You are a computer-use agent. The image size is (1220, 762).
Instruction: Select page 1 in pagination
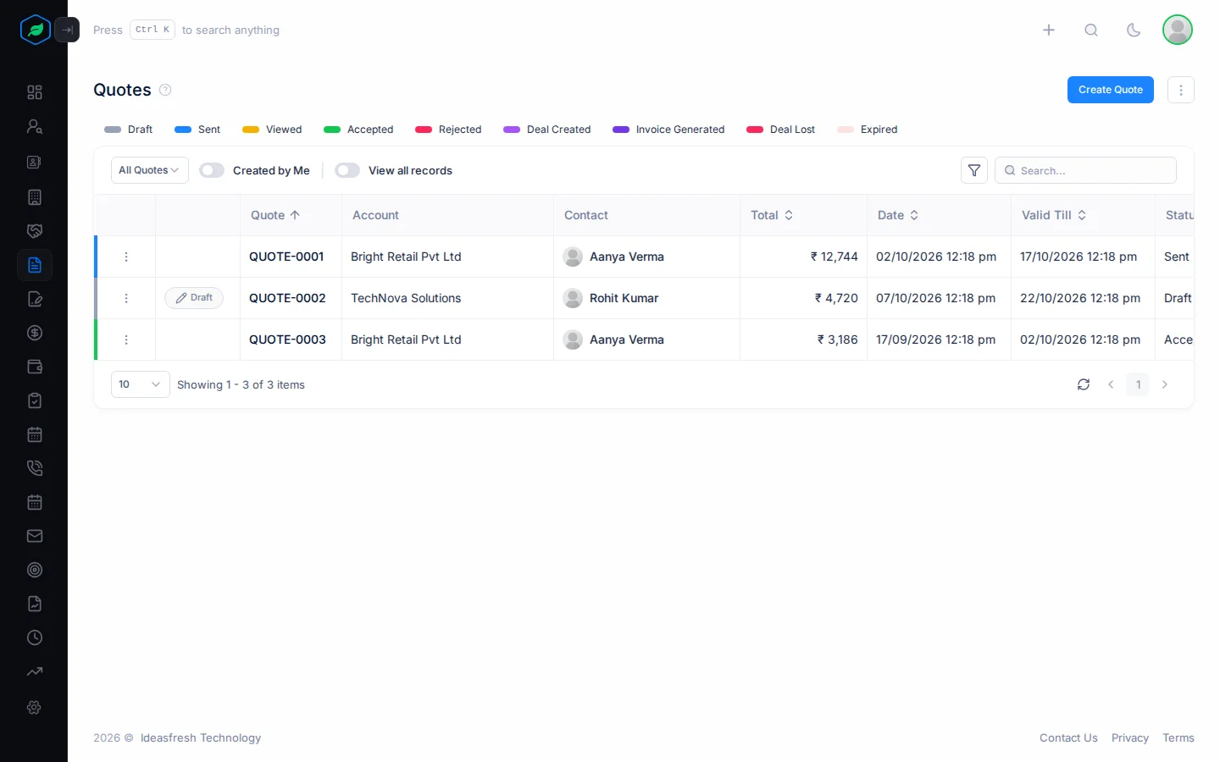click(1138, 384)
